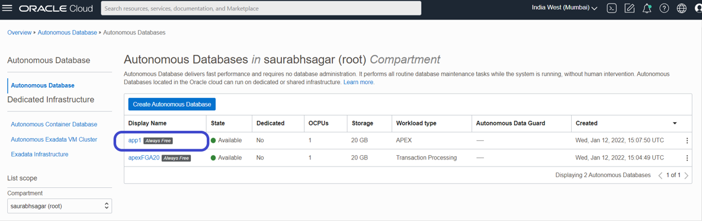
Task: Click the Storage column header
Action: (363, 123)
